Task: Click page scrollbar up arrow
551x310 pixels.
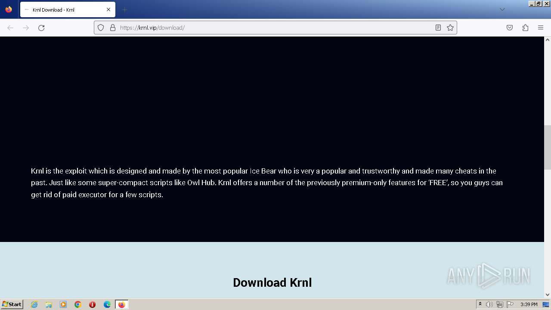Action: click(x=548, y=40)
